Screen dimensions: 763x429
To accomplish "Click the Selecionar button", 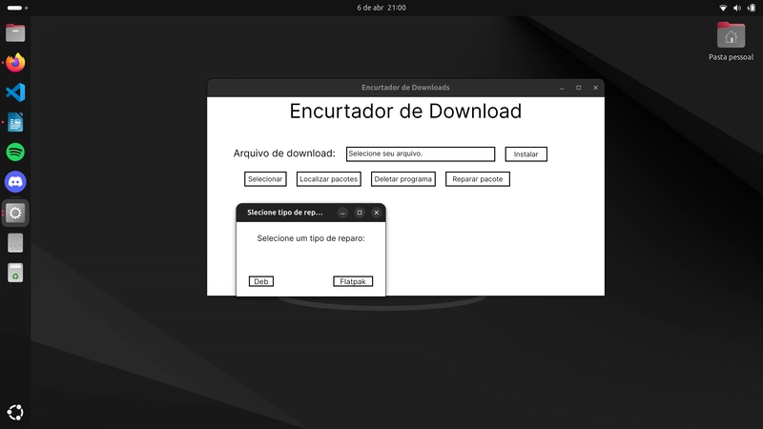I will 265,179.
